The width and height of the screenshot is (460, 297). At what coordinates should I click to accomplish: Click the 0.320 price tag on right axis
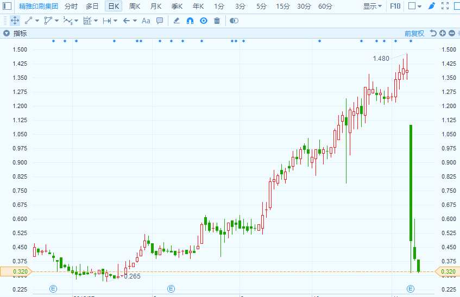click(x=447, y=271)
